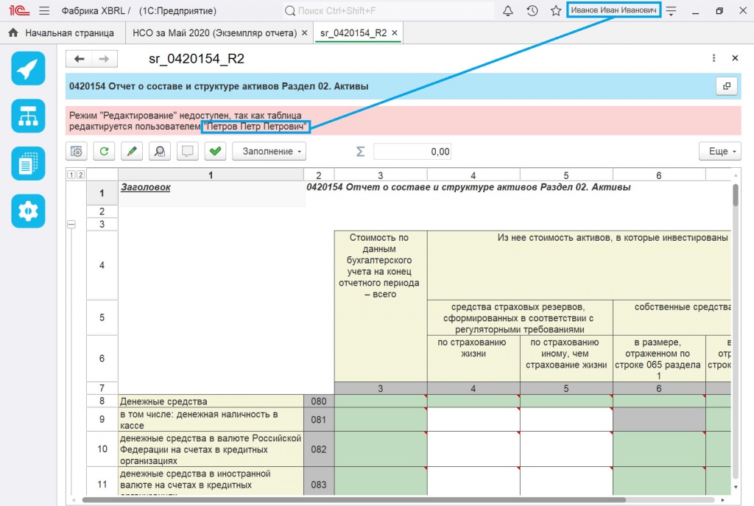Open the gear settings sidebar section

pyautogui.click(x=29, y=211)
